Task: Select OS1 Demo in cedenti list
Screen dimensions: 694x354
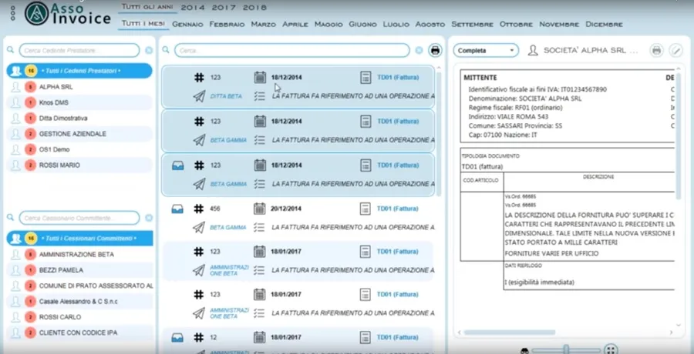Action: 79,149
